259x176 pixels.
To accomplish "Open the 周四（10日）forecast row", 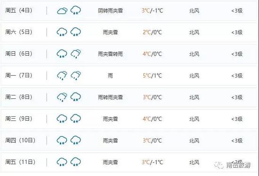I will 129,141.
